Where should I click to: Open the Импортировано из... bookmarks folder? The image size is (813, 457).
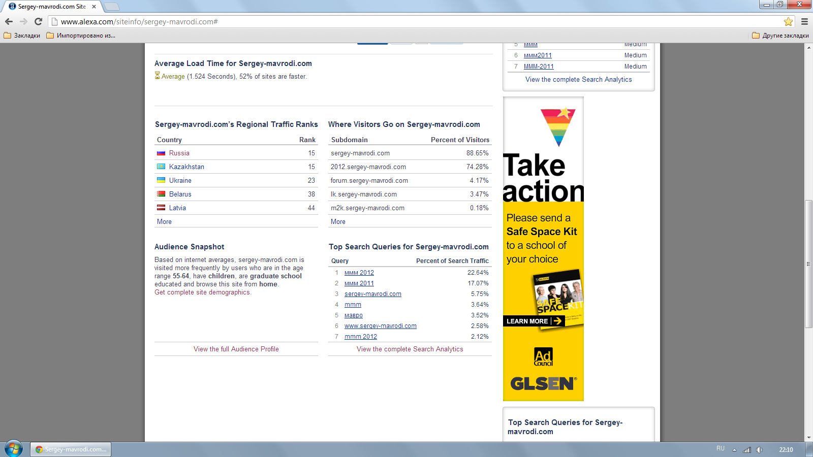81,36
